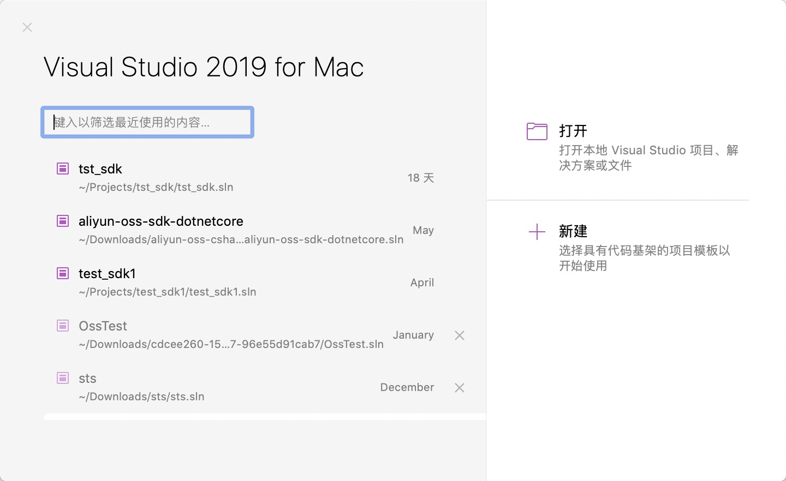The image size is (786, 481).
Task: Click the aliyun-oss-sdk-dotnetcore solution icon
Action: (x=63, y=221)
